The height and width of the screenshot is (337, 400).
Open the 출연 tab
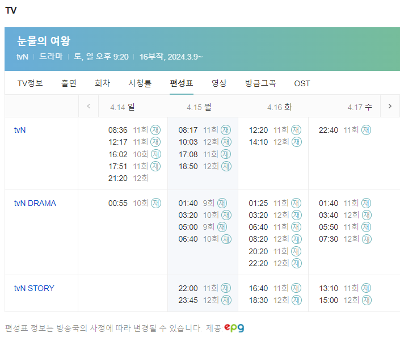tap(69, 83)
